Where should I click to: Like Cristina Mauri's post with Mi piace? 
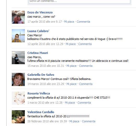(71, 66)
